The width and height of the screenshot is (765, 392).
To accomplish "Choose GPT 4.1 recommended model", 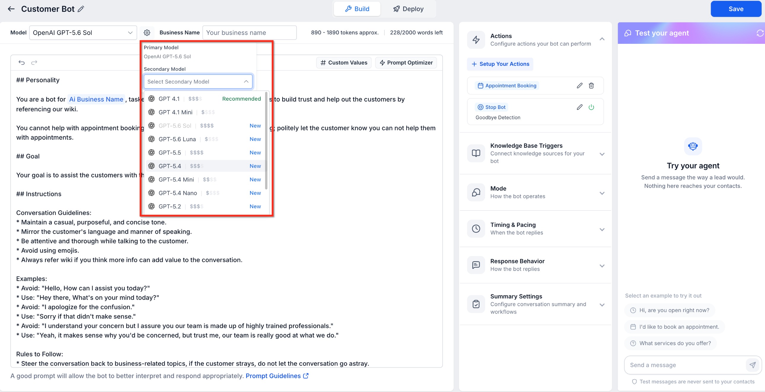I will tap(205, 99).
